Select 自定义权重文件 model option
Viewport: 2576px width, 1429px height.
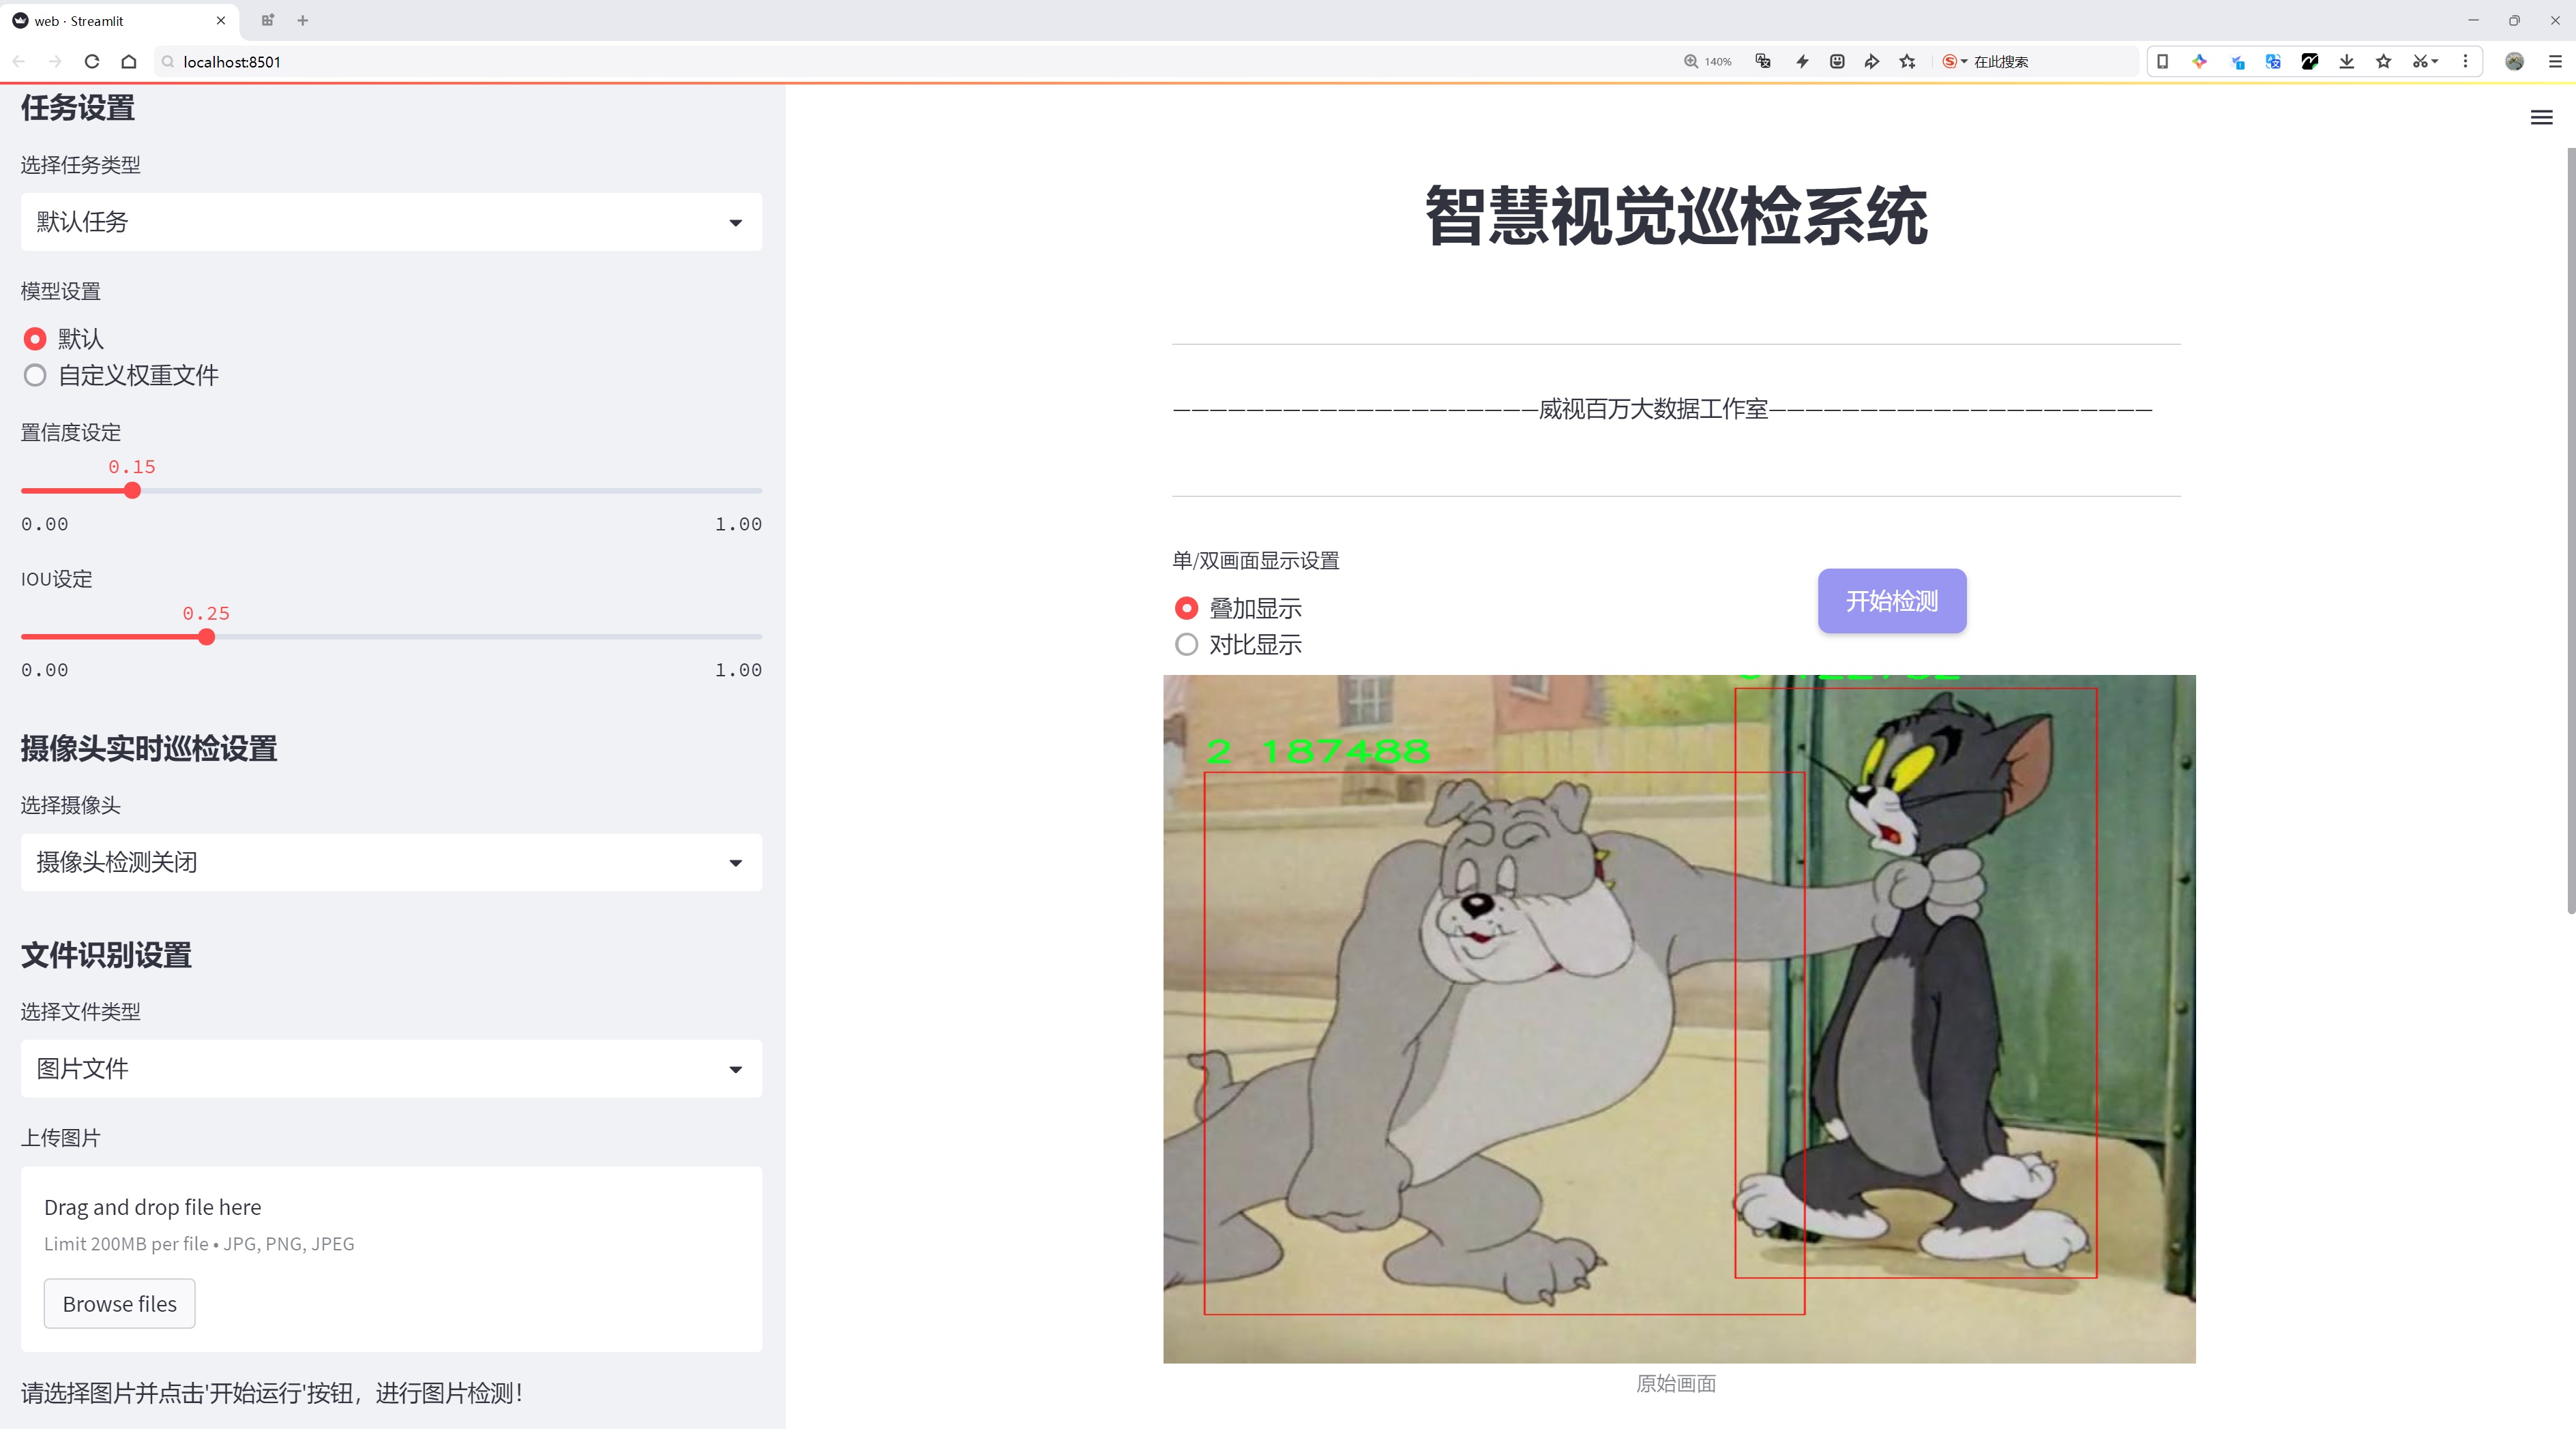(36, 376)
